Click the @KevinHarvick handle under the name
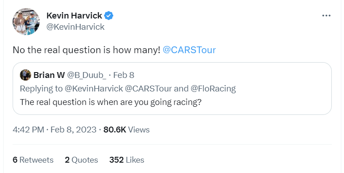This screenshot has width=344, height=173. [75, 27]
